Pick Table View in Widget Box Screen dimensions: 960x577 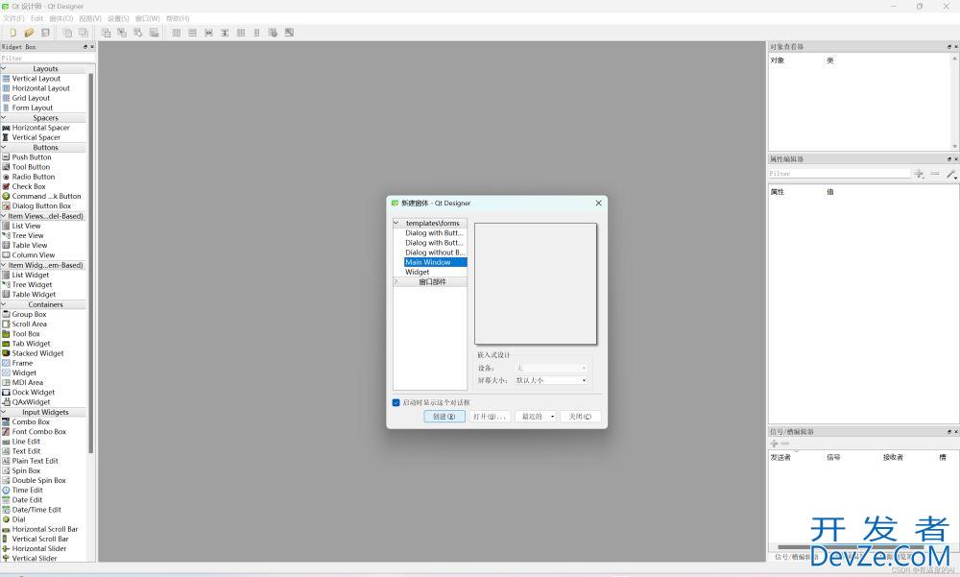30,246
